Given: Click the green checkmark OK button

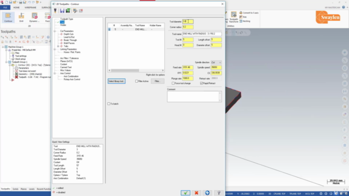Looking at the screenshot, I should [185, 193].
